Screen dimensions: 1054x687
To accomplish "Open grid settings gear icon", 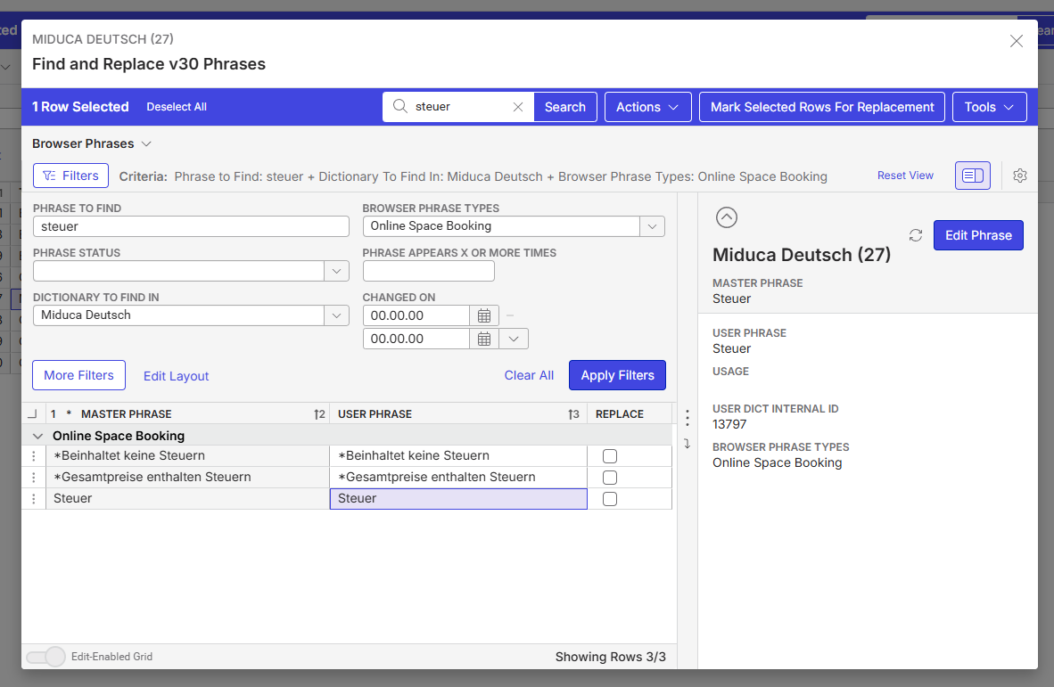I will tap(1020, 176).
